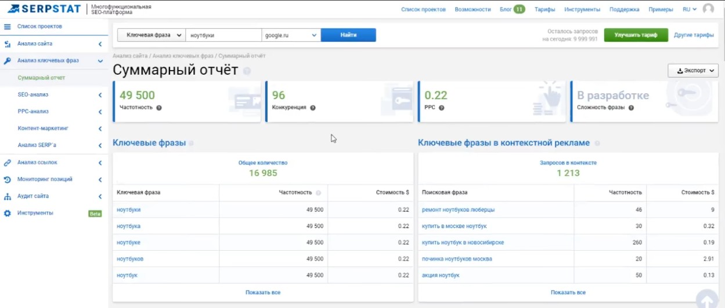Click the search field containing ноутбуки

click(223, 35)
